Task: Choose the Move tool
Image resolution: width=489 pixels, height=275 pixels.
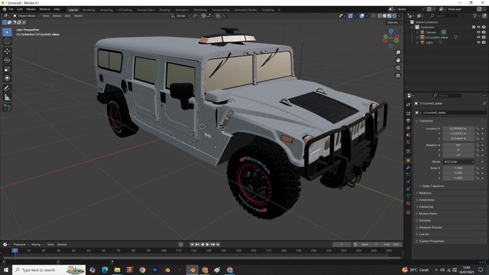Action: (7, 51)
